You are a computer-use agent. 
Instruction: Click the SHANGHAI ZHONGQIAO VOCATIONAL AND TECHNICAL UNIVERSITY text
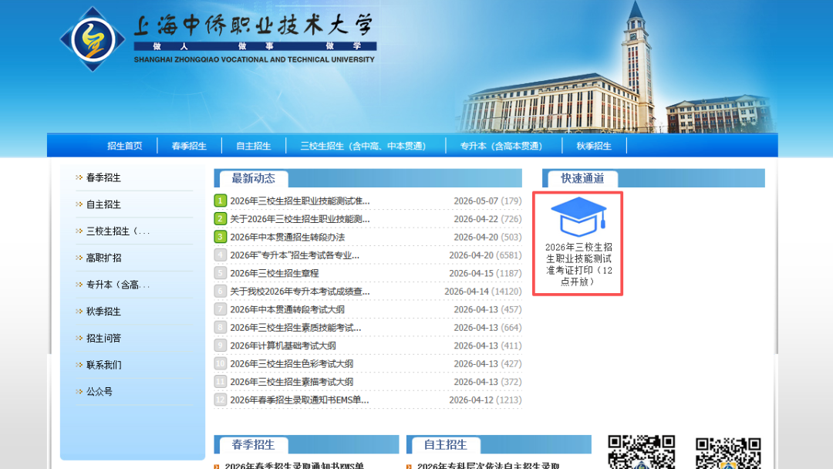click(254, 59)
